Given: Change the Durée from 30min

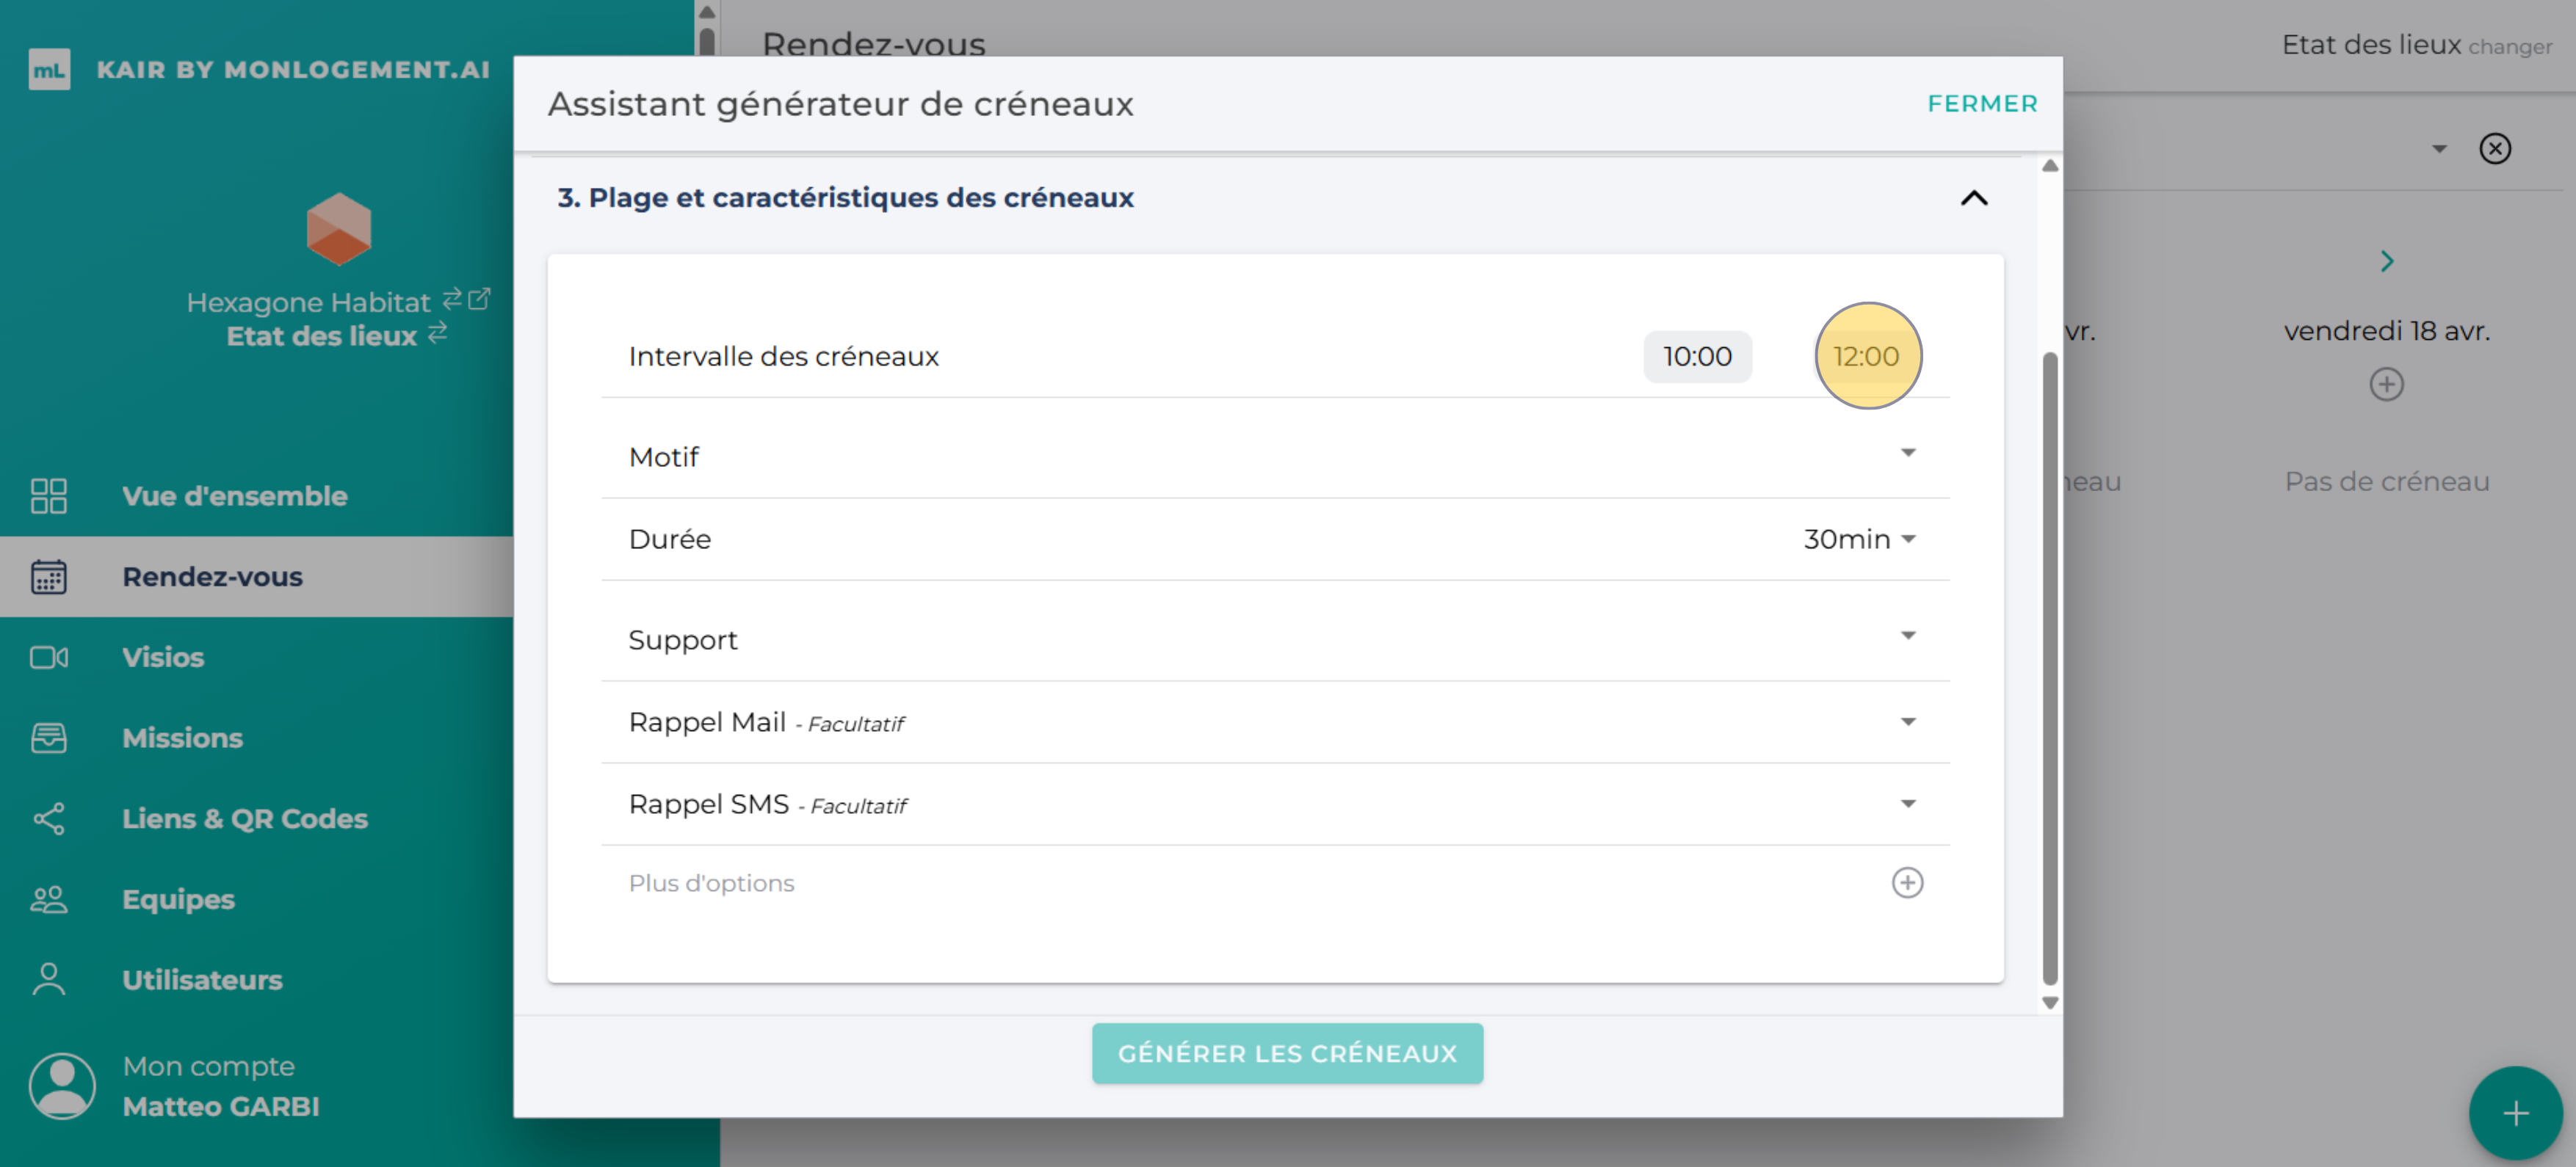Looking at the screenshot, I should point(1857,539).
